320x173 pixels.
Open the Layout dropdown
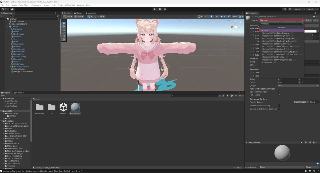click(313, 9)
